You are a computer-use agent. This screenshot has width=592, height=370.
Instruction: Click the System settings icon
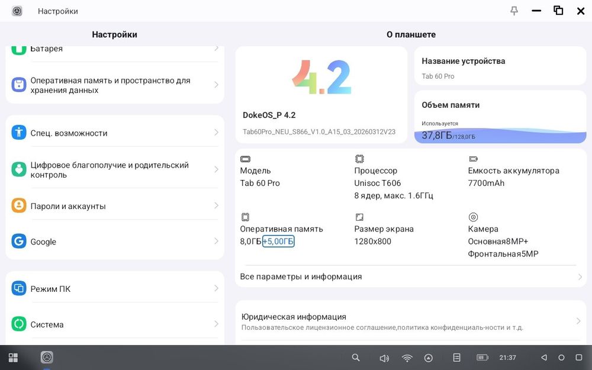click(18, 324)
